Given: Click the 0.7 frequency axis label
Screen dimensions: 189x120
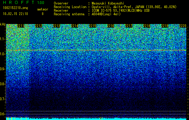Looking at the screenshot, I should pyautogui.click(x=2, y=99).
